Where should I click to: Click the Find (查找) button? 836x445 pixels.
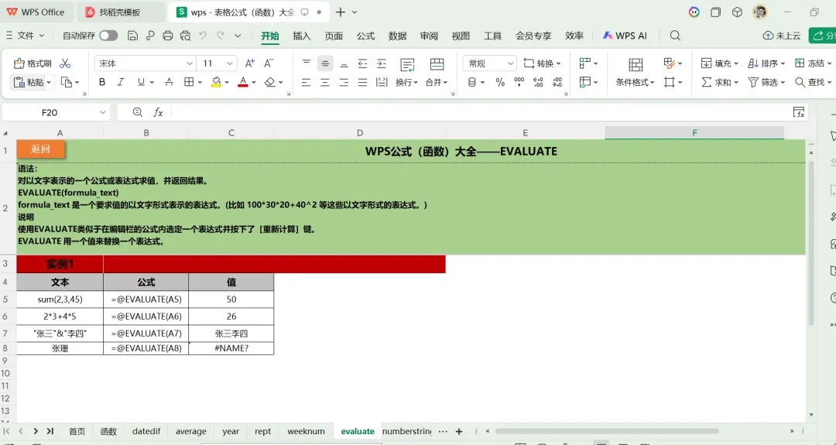coord(813,82)
